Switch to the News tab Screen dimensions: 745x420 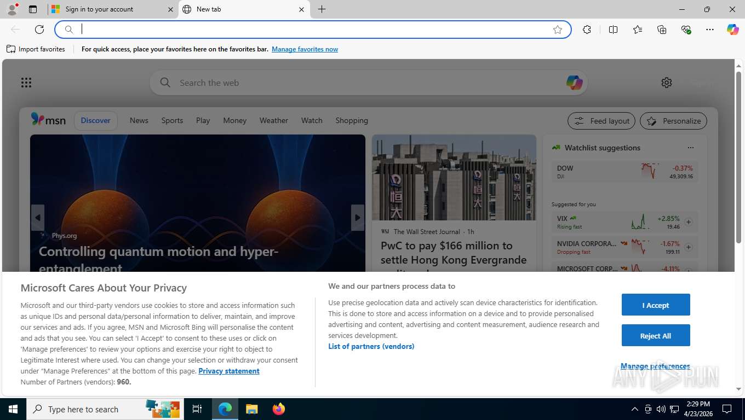tap(139, 120)
